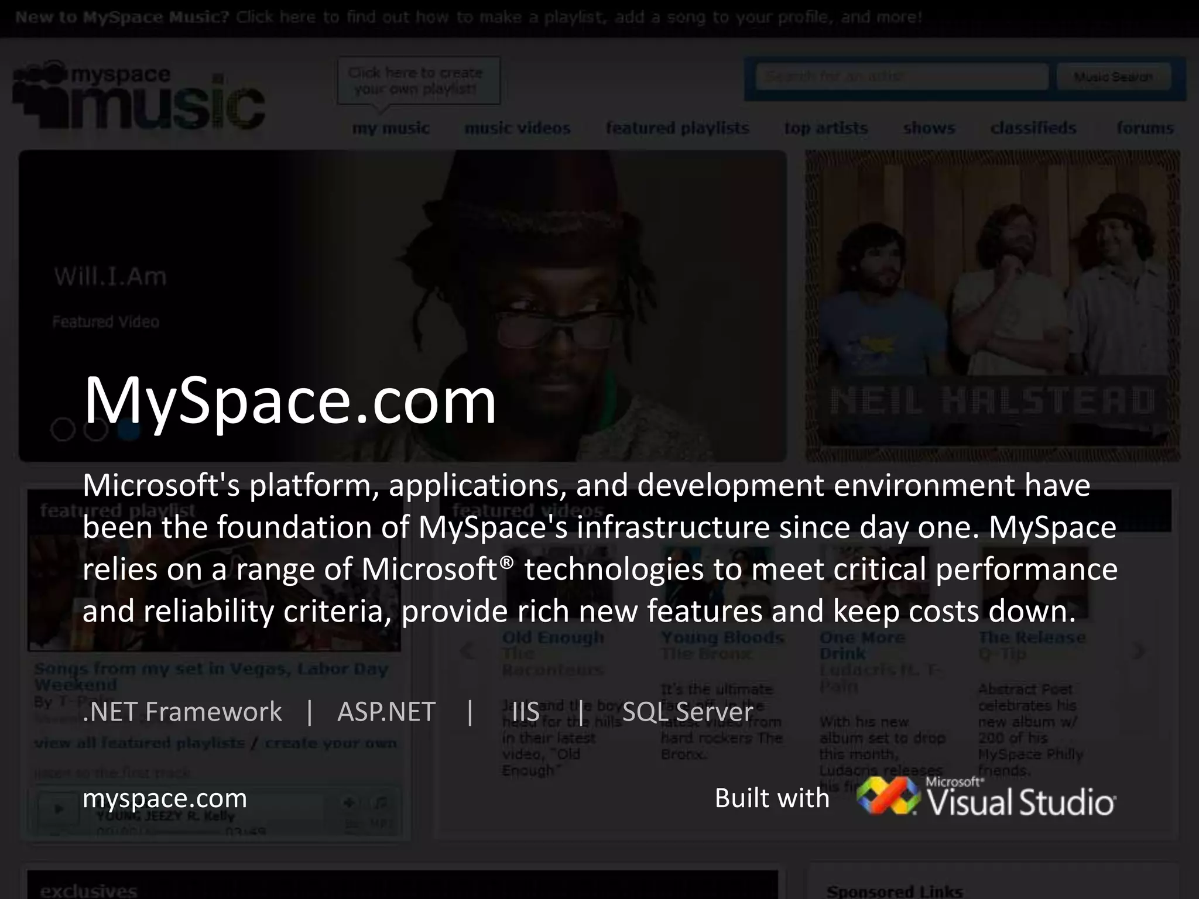Play the Young Jeezy track in the player
This screenshot has height=899, width=1199.
(x=58, y=809)
